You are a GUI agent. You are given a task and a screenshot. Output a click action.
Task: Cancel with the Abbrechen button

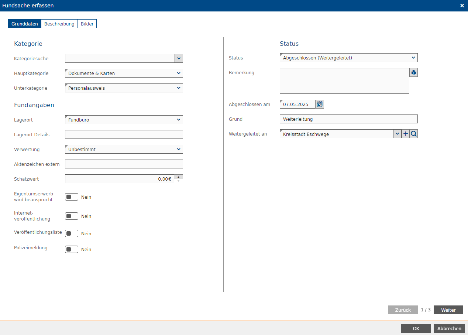(449, 328)
